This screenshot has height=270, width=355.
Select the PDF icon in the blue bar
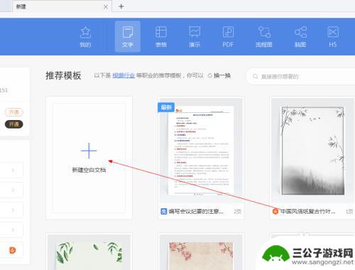228,36
